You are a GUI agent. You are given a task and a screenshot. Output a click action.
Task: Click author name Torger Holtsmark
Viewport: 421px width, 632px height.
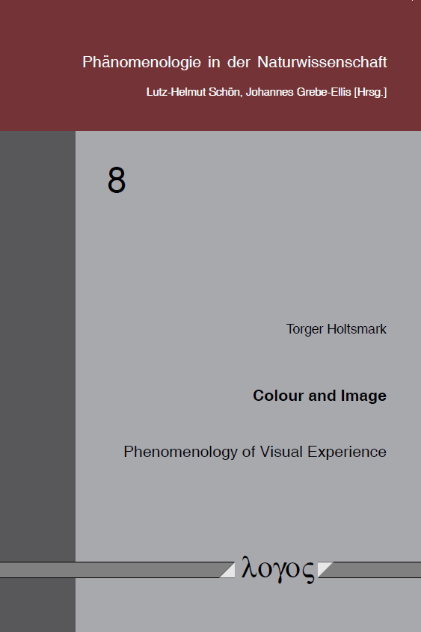[x=336, y=329]
